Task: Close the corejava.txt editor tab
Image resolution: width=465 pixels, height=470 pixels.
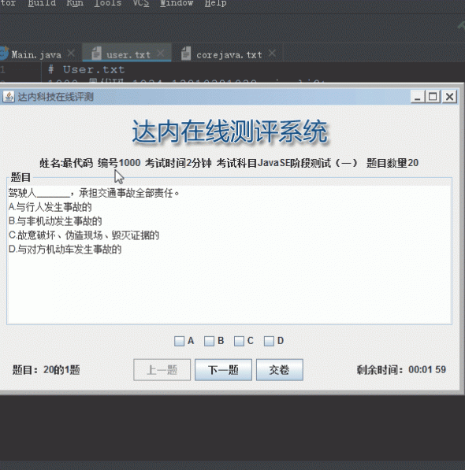Action: pos(272,54)
